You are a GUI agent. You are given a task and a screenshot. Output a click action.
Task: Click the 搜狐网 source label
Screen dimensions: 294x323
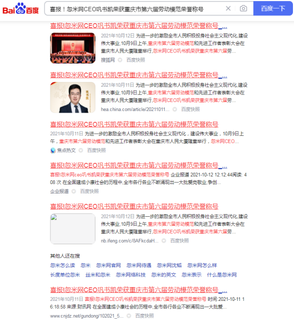[x=108, y=60]
